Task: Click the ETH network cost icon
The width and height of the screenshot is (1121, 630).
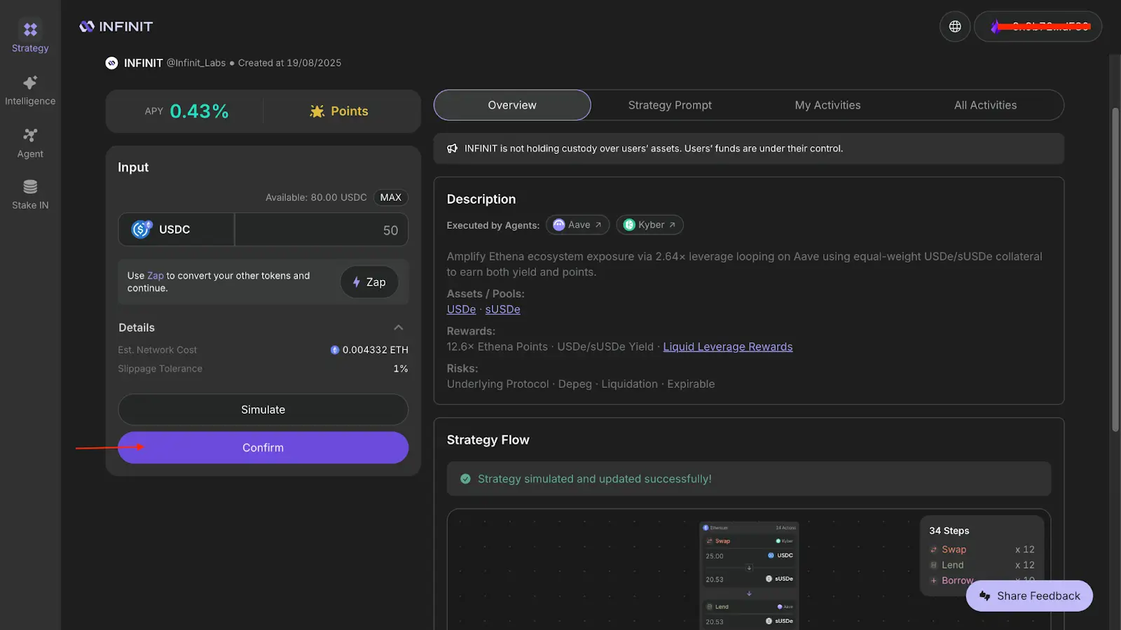Action: (x=335, y=350)
